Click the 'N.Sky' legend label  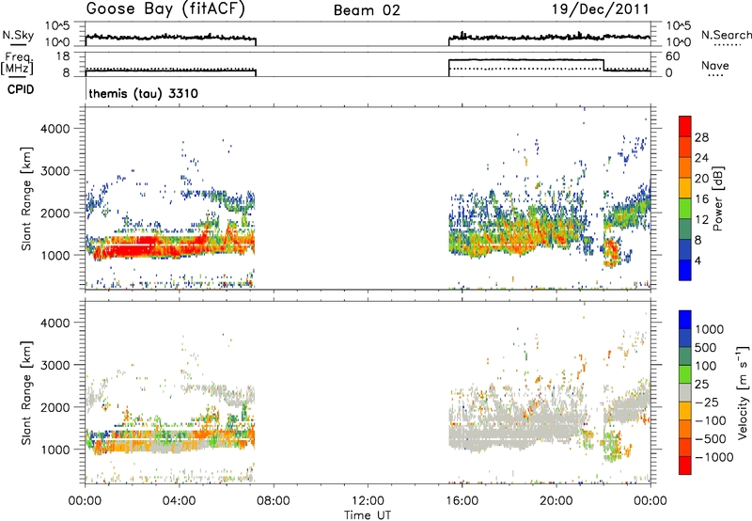[18, 35]
